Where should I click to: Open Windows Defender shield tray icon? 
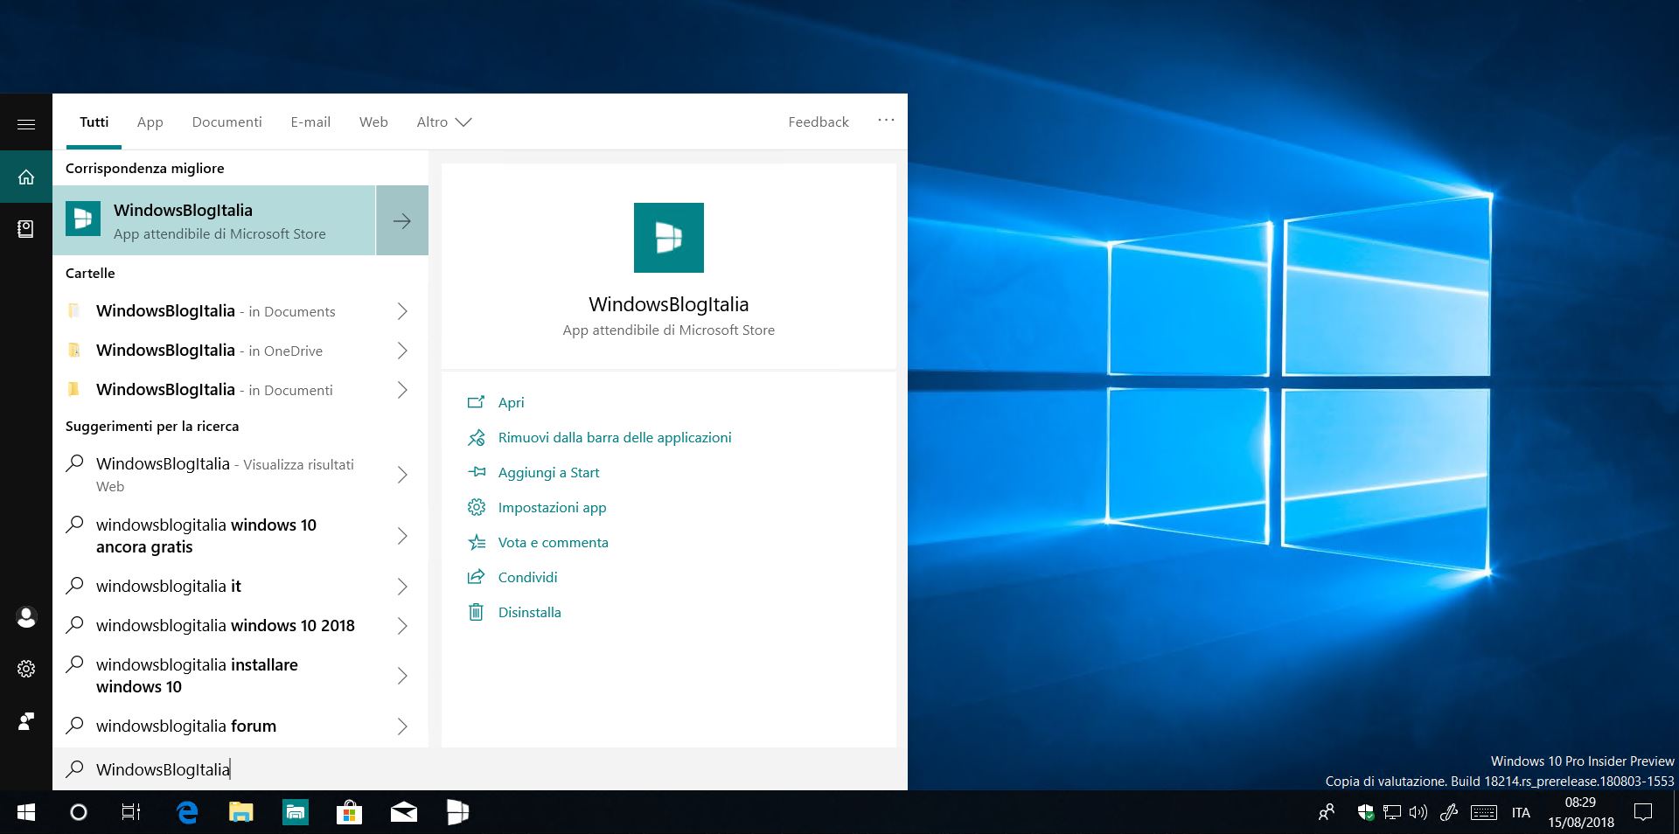[x=1366, y=812]
